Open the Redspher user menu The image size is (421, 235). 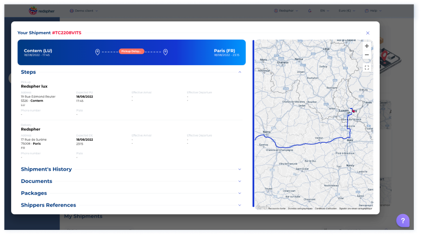pos(286,11)
